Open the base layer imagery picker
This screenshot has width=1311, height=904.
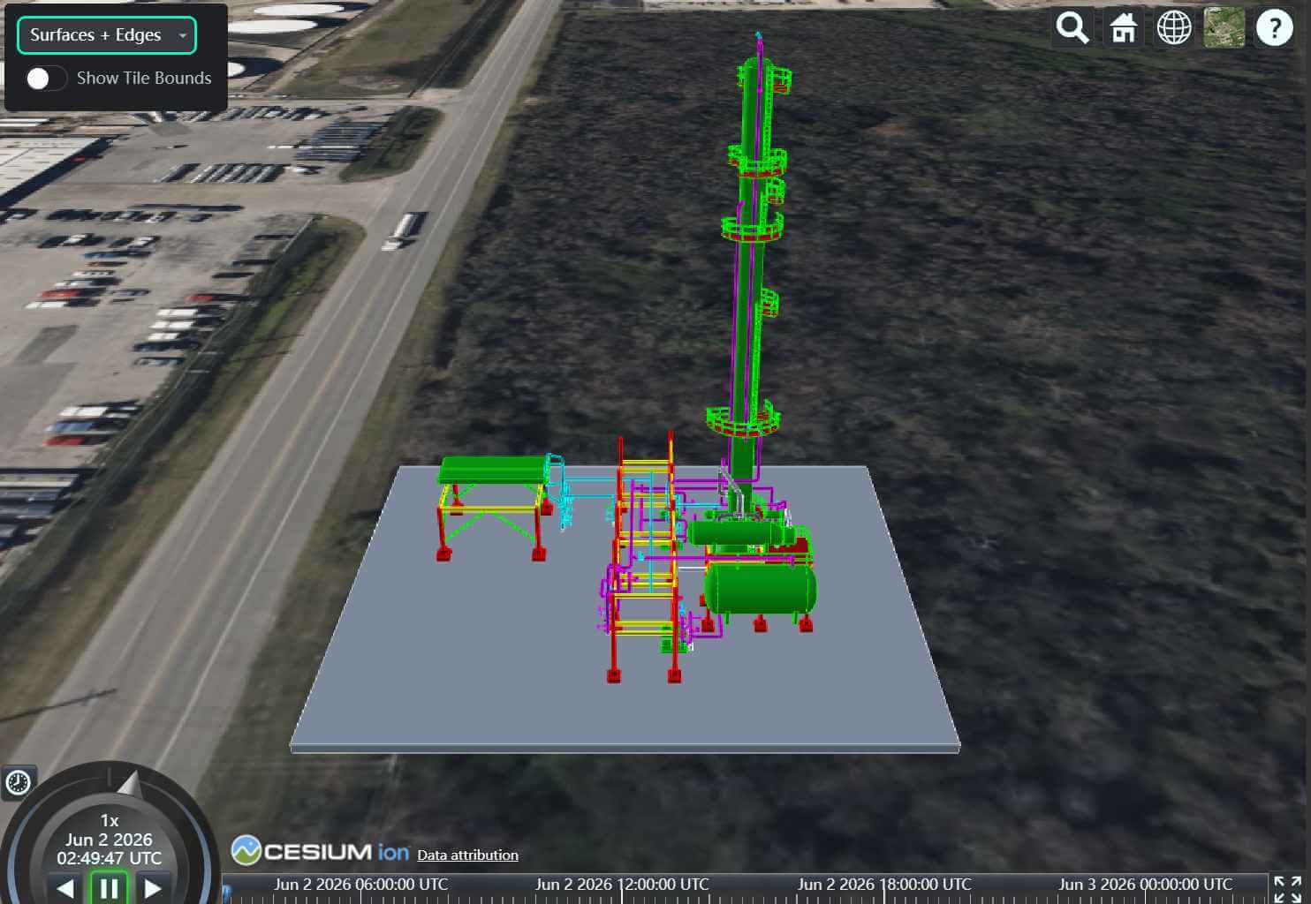click(1224, 28)
